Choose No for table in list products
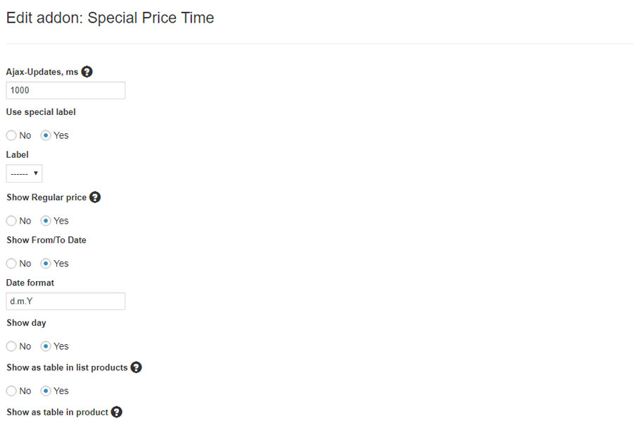The width and height of the screenshot is (634, 423). (11, 391)
